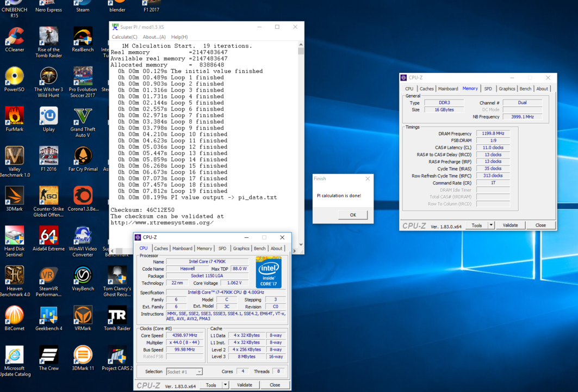Open Caches tab in Memory CPU-Z window
The image size is (578, 392).
click(x=426, y=89)
